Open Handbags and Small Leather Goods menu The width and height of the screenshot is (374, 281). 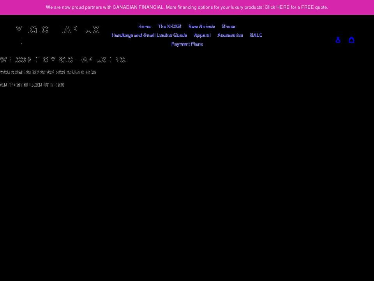[x=149, y=35]
